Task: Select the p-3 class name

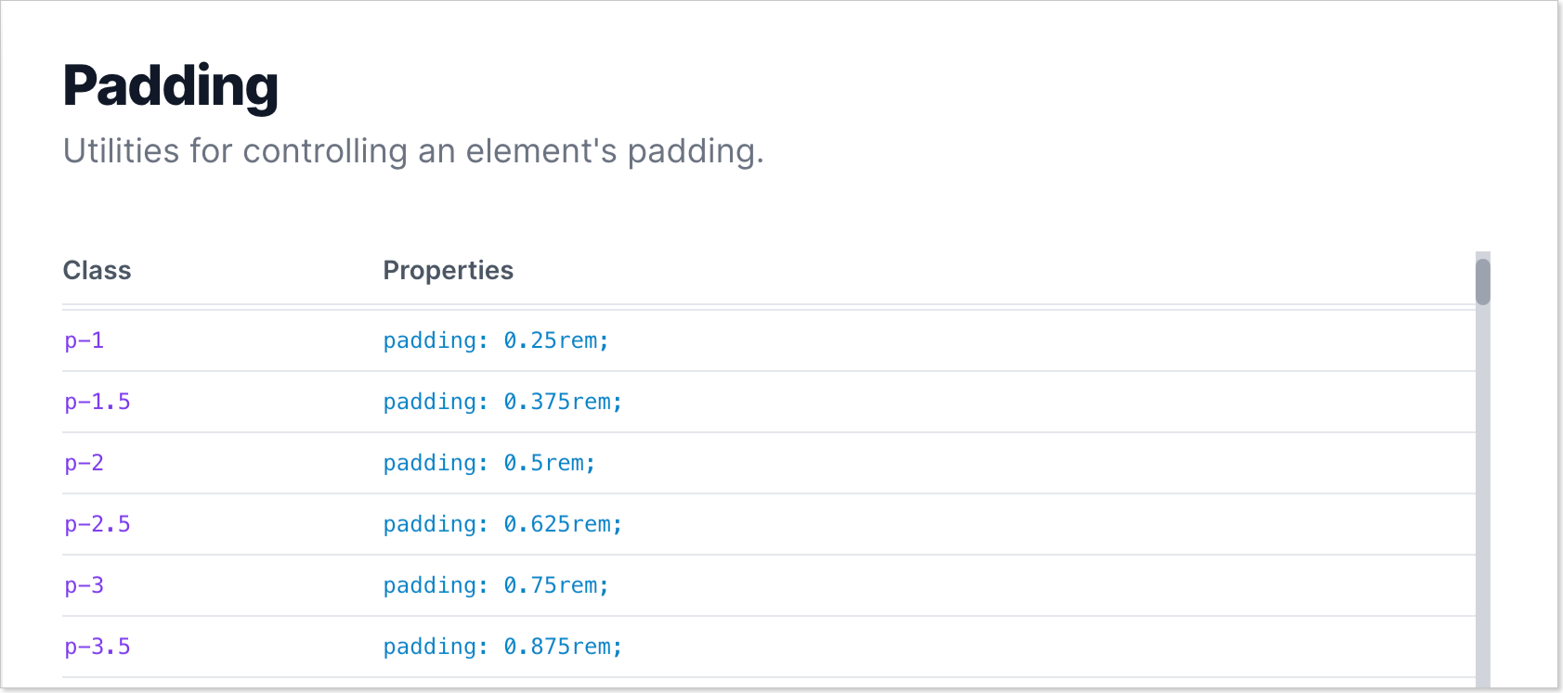Action: [x=85, y=585]
